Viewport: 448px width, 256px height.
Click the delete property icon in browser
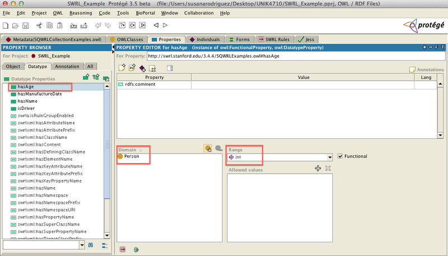pos(106,78)
